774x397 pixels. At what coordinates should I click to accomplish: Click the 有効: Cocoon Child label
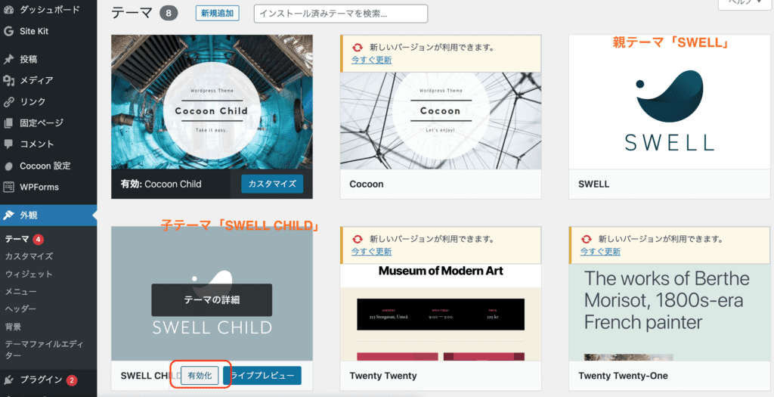[x=161, y=185]
